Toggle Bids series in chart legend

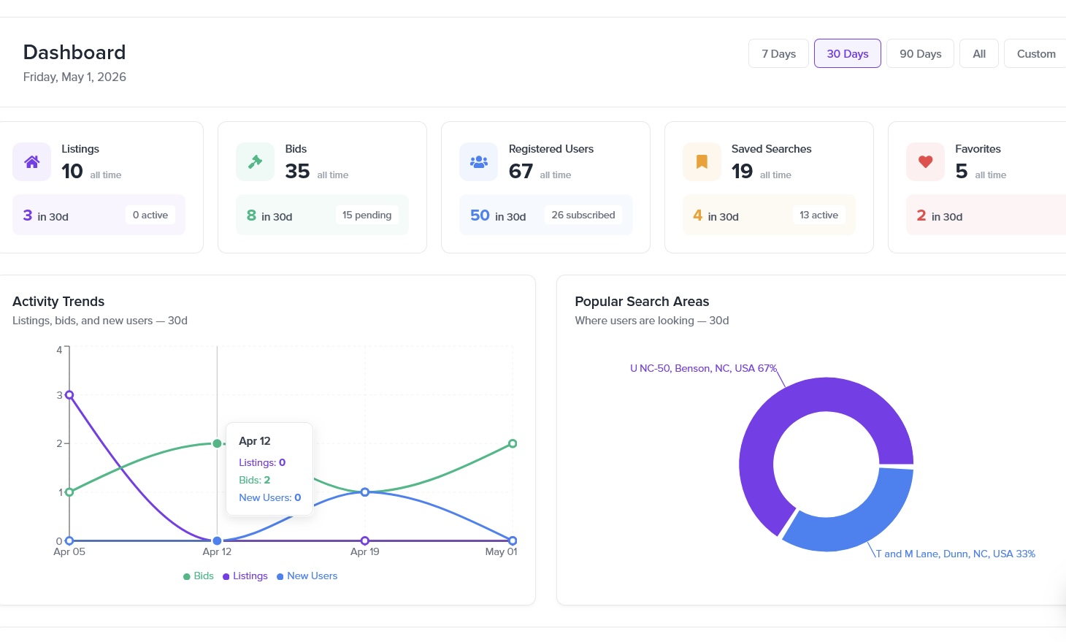[199, 576]
